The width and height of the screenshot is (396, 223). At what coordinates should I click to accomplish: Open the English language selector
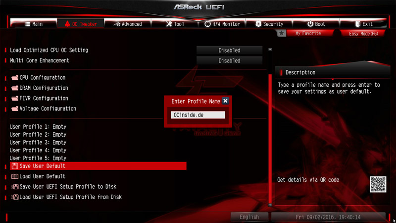[249, 217]
